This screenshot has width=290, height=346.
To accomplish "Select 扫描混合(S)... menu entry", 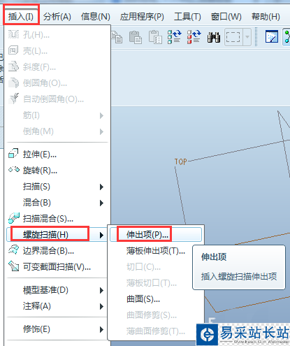I will pyautogui.click(x=57, y=219).
